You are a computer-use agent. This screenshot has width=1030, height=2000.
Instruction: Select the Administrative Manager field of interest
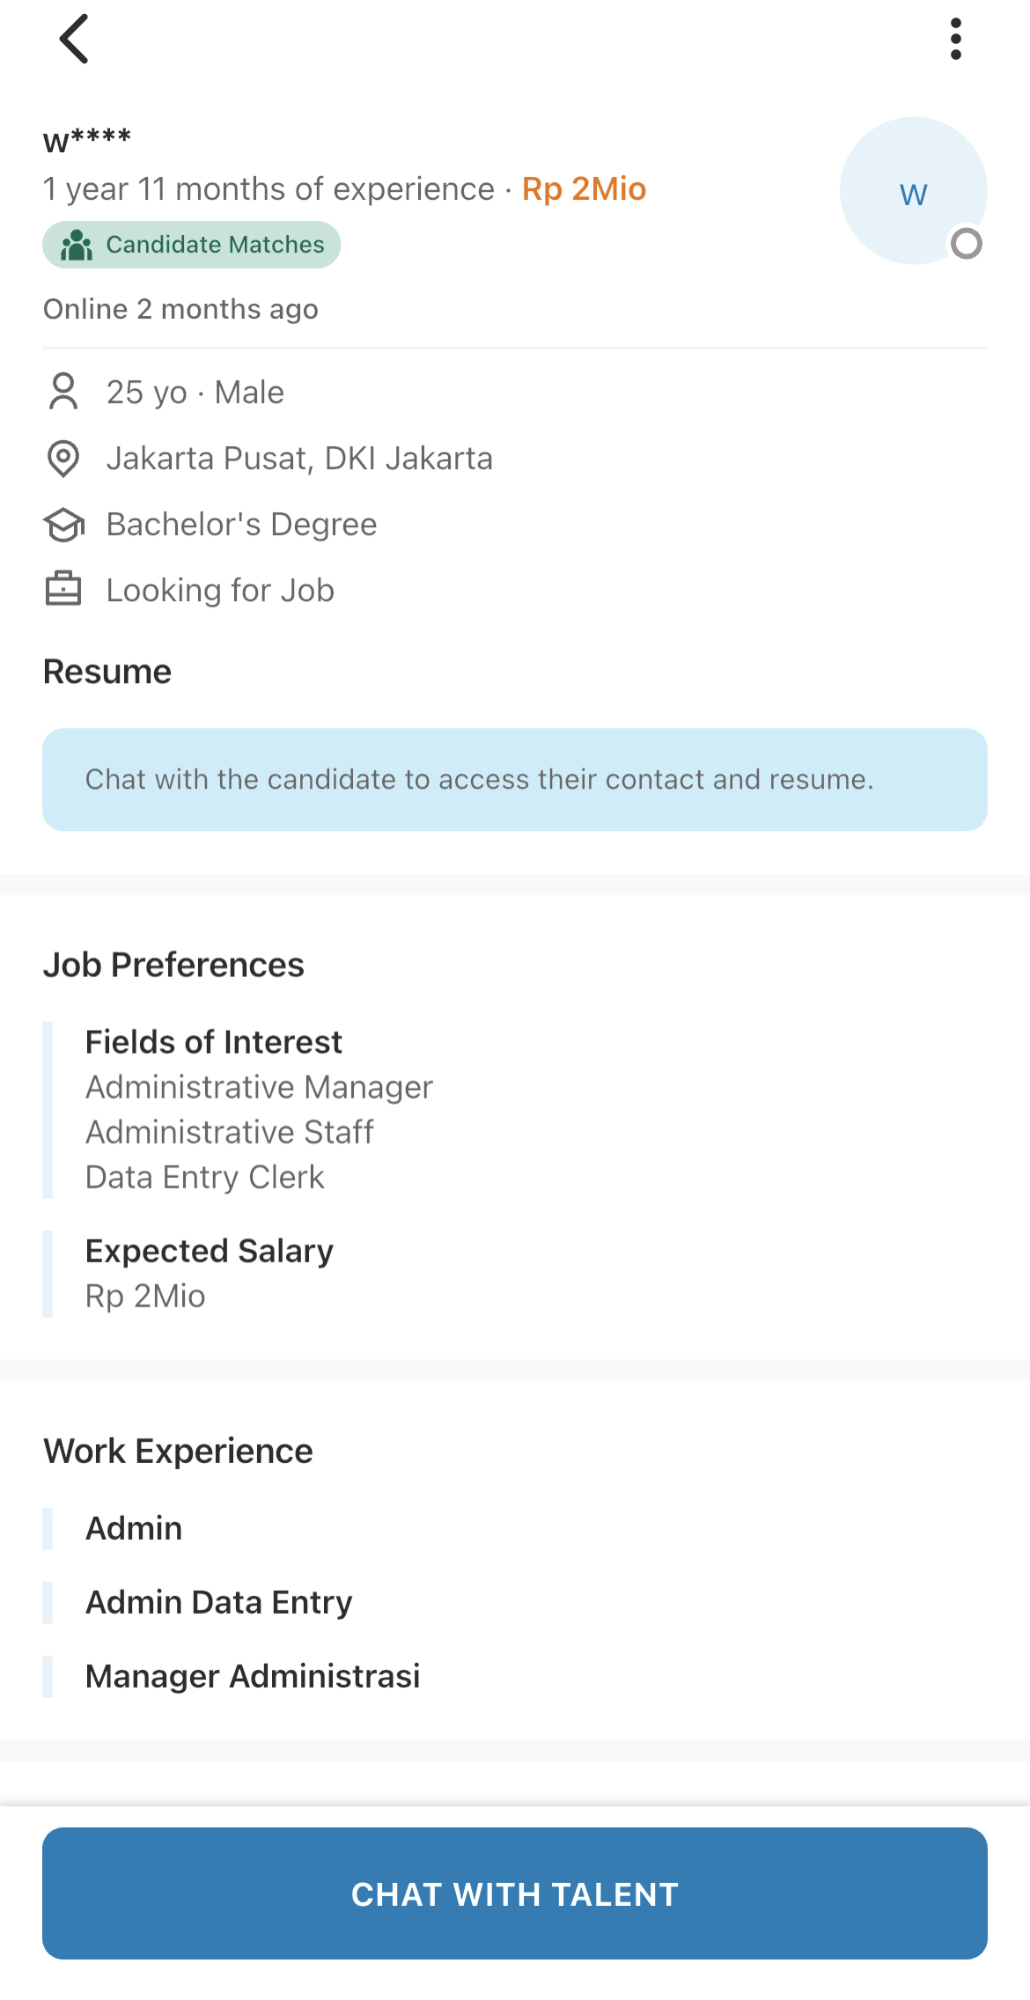click(259, 1087)
